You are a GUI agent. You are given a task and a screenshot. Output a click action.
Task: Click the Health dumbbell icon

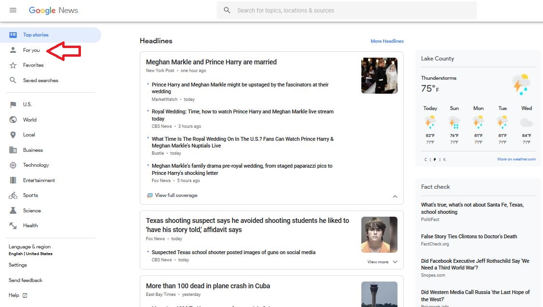13,226
